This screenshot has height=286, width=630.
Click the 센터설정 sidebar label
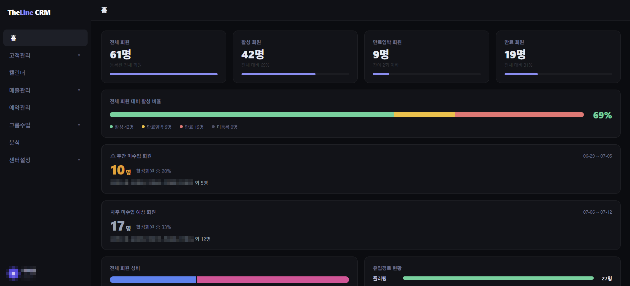(20, 160)
